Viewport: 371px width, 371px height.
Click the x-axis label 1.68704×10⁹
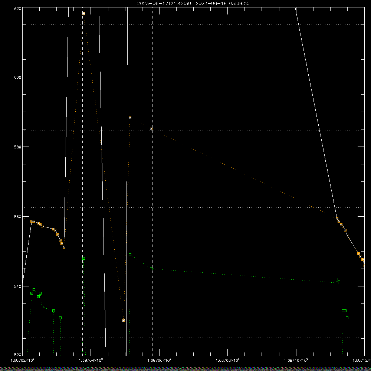[x=91, y=360]
